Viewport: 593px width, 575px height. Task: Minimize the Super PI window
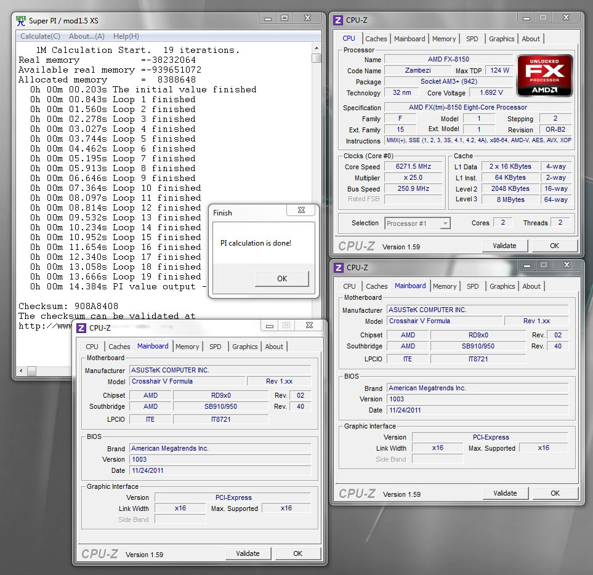click(x=268, y=18)
